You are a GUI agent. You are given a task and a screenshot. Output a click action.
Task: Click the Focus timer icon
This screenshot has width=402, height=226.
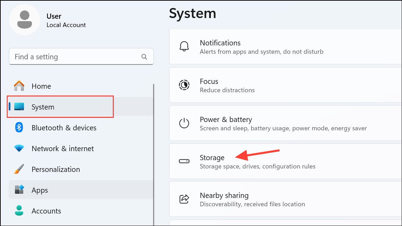coord(184,85)
